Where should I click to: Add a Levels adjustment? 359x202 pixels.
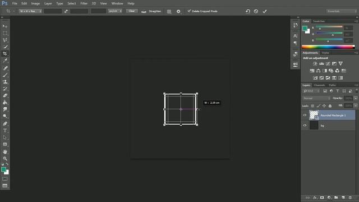(321, 63)
